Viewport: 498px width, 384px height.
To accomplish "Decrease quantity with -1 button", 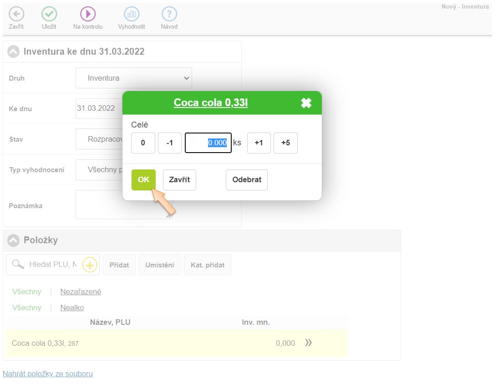I will coord(169,143).
